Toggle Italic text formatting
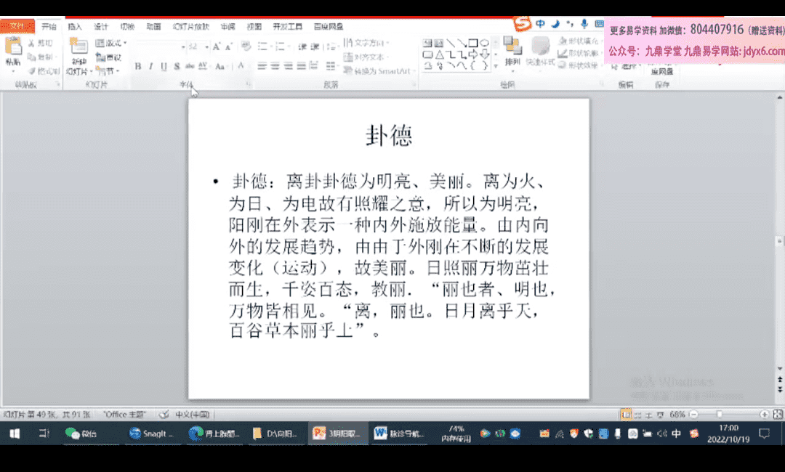Screen dimensions: 785x472 [151, 66]
